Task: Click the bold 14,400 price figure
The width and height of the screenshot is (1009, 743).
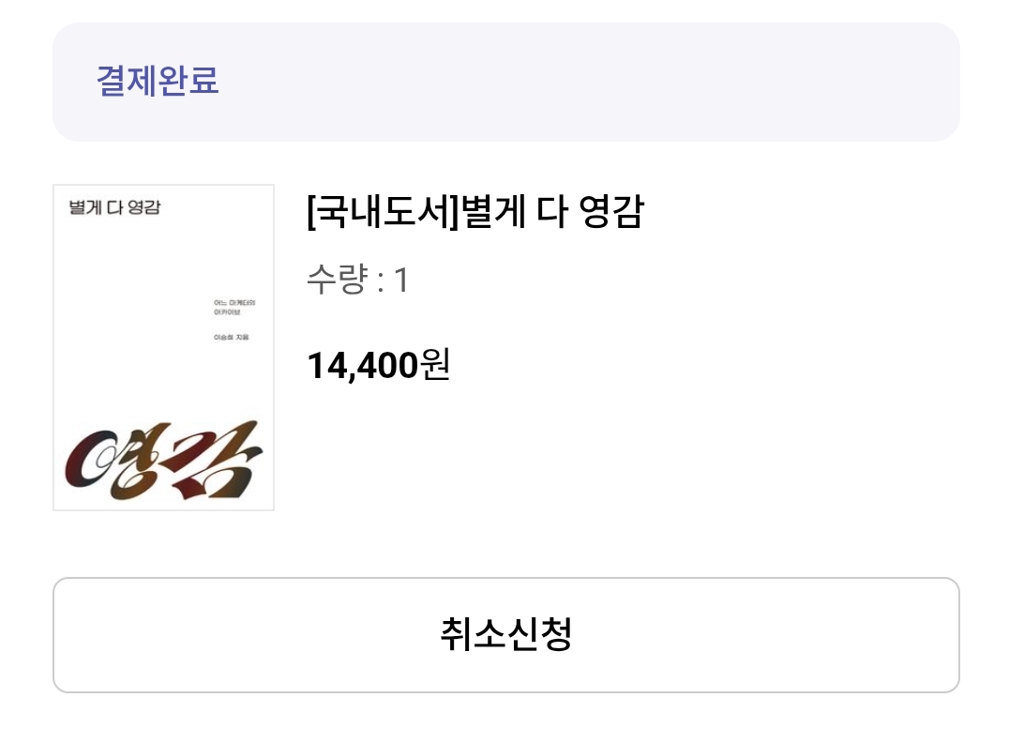Action: [363, 367]
